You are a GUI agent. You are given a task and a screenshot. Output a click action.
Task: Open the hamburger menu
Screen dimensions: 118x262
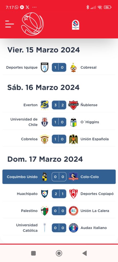9,24
